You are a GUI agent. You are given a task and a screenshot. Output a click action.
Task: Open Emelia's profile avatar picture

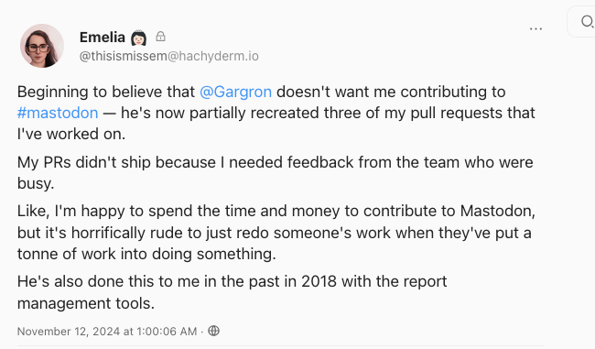[42, 46]
